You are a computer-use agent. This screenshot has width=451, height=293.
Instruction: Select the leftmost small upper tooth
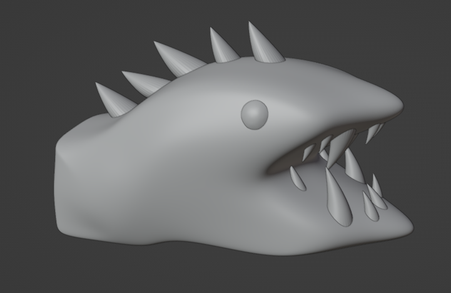(x=308, y=153)
